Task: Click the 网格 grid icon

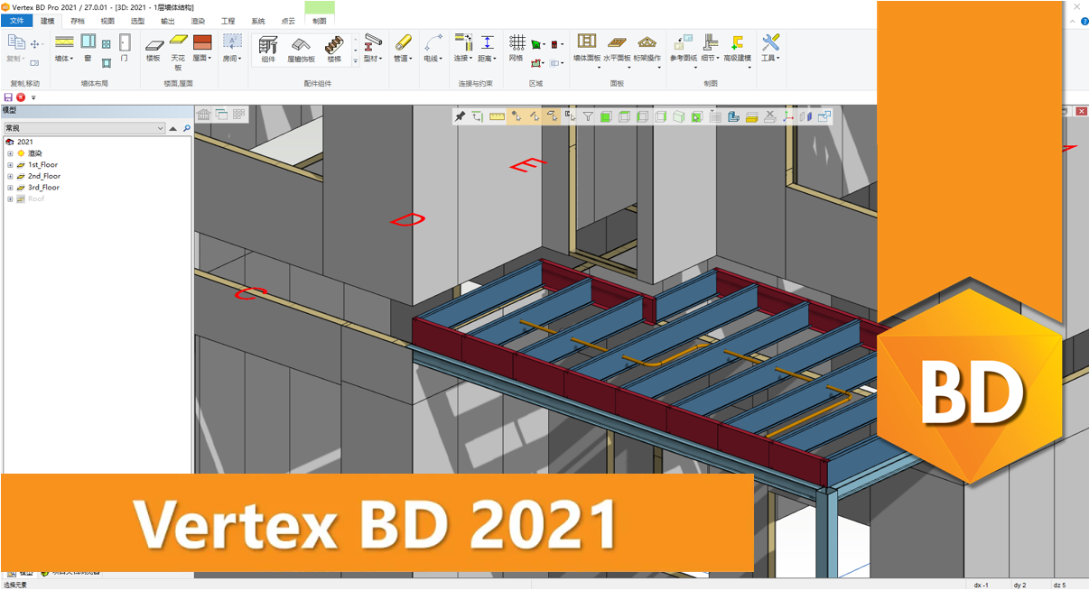Action: point(517,41)
